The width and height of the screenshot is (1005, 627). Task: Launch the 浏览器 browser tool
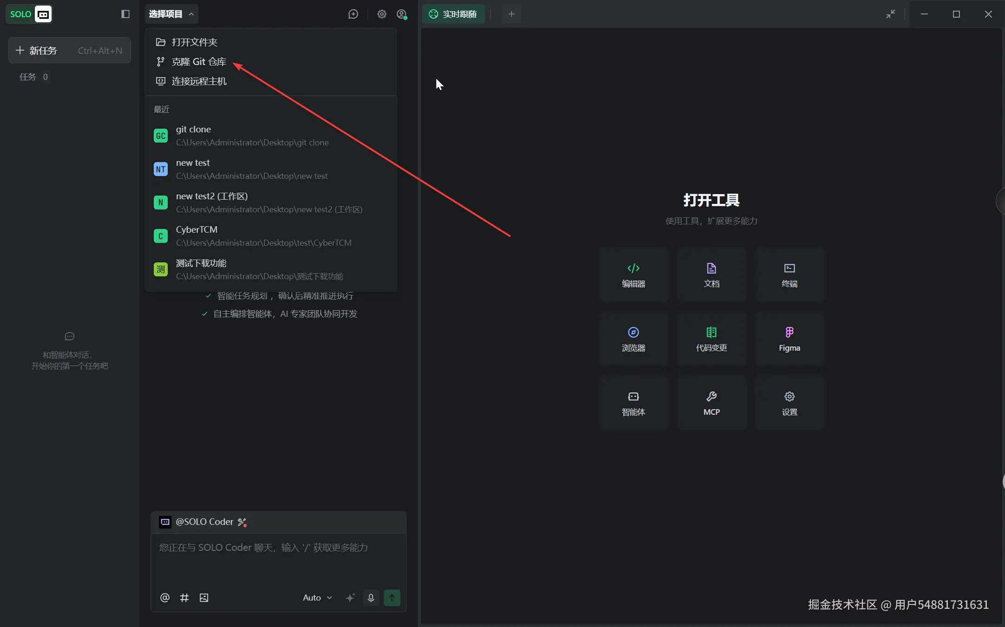[633, 339]
